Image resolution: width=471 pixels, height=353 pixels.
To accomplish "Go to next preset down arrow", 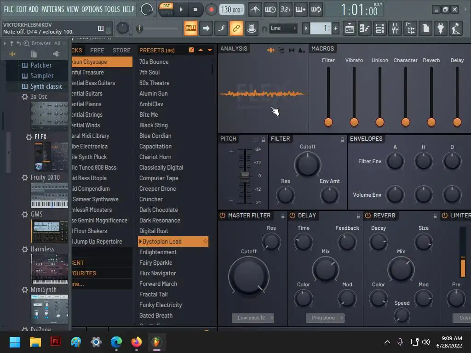I will [210, 50].
